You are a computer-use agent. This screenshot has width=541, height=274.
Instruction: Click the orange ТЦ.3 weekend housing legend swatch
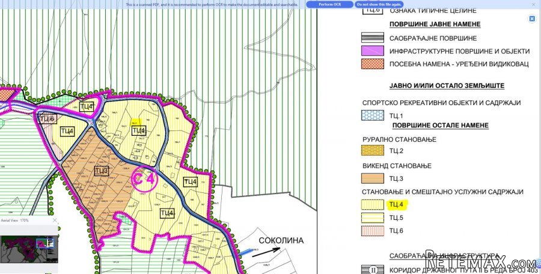click(372, 178)
